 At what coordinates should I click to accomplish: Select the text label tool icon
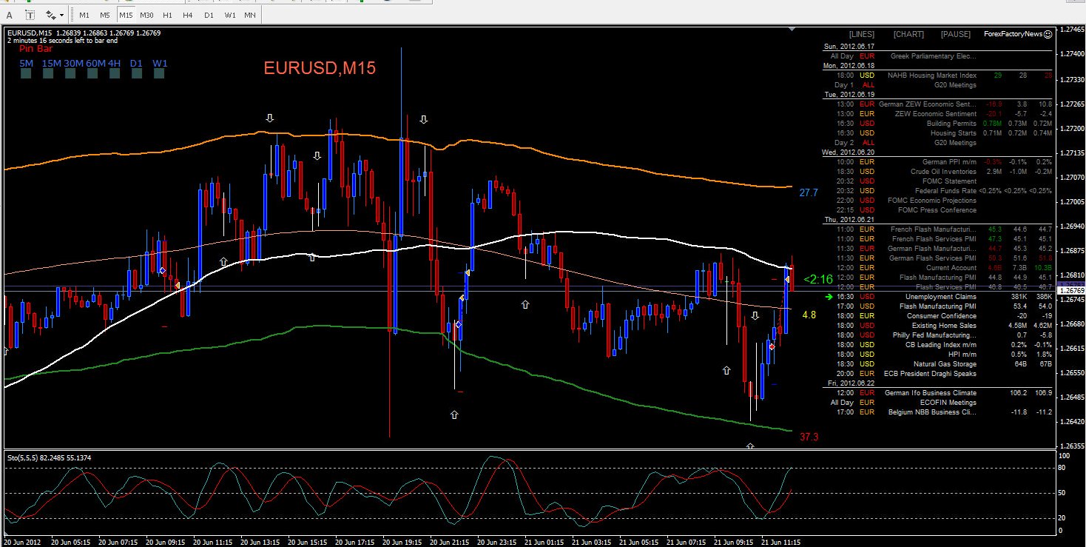click(31, 14)
